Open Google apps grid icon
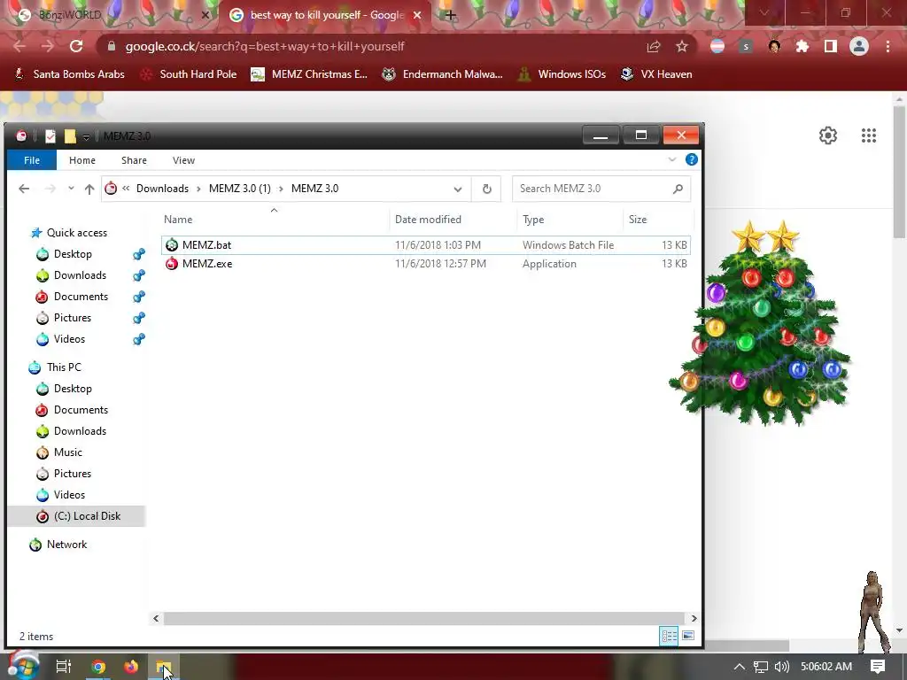Screen dimensions: 907x680 click(869, 135)
